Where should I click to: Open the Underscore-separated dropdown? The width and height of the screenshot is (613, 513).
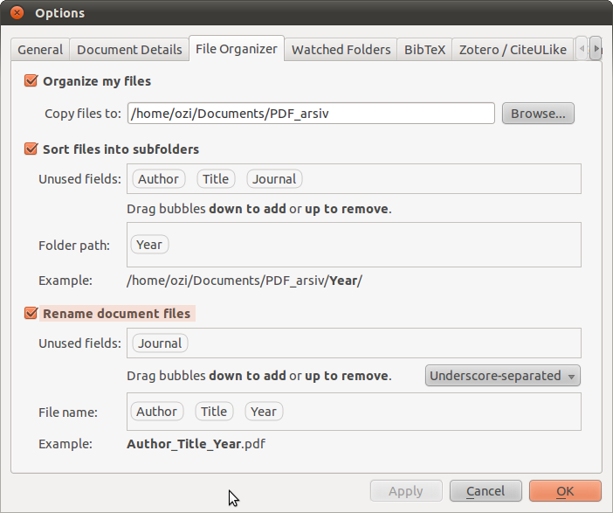coord(503,376)
